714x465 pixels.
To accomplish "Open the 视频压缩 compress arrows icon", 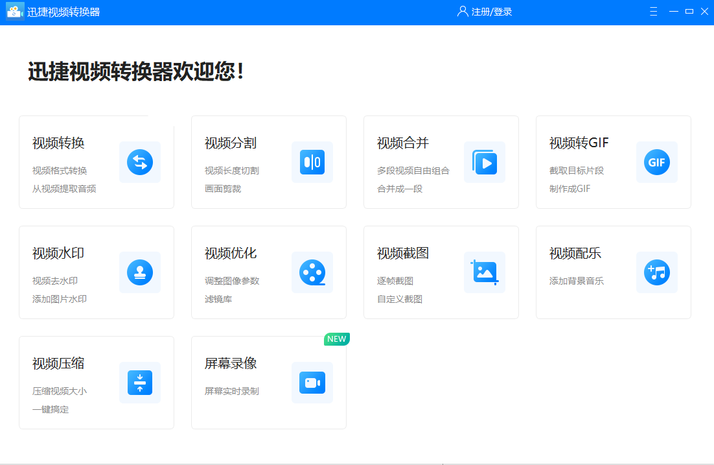I will [140, 383].
